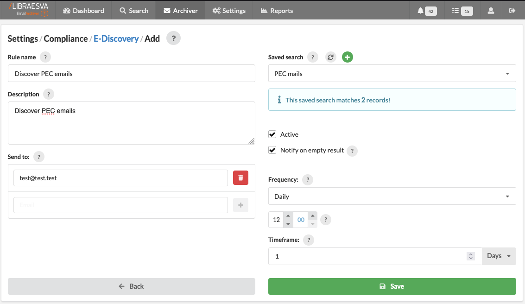This screenshot has height=304, width=525.
Task: Click the Timeframe number spinner arrows
Action: [470, 256]
